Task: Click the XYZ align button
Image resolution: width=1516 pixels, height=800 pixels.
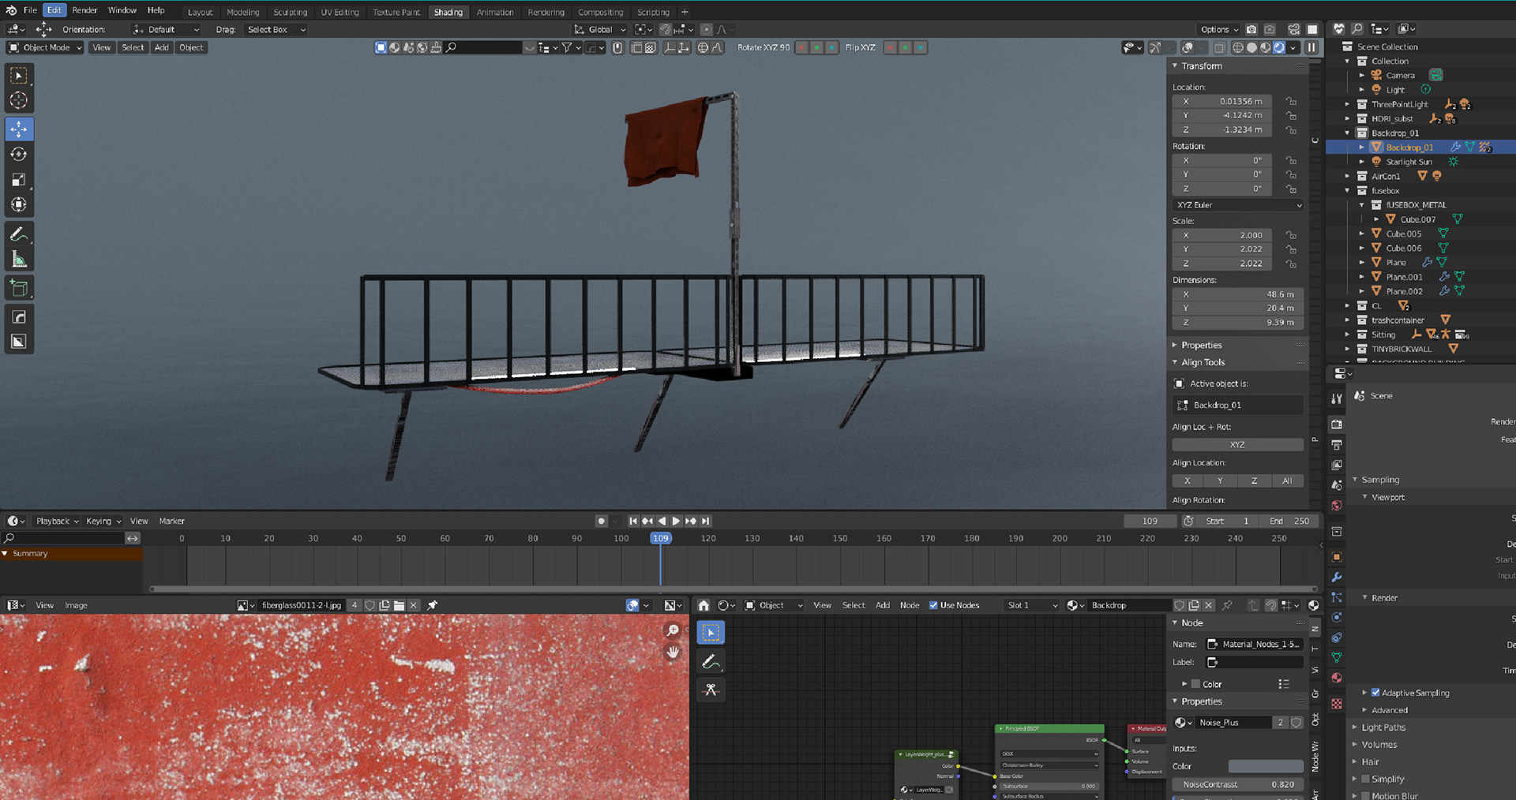Action: click(1237, 445)
